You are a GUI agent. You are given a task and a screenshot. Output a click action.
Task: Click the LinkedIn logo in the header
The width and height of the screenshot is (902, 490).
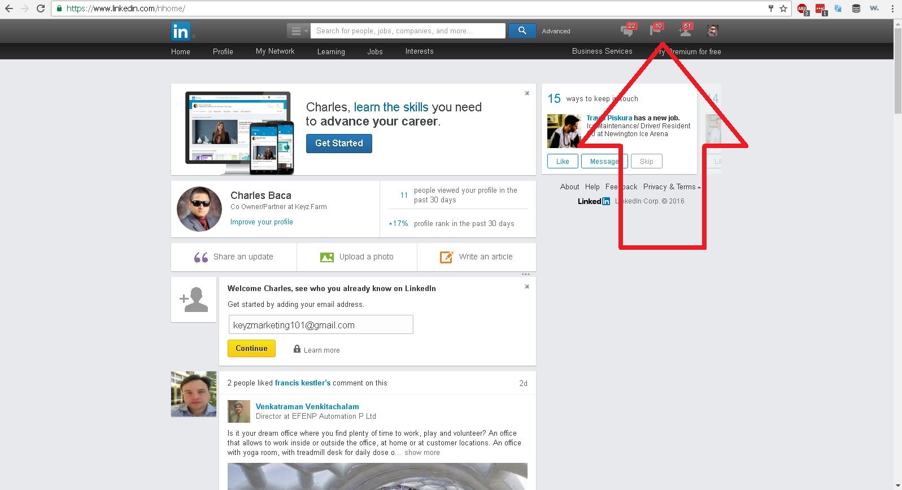pos(181,31)
